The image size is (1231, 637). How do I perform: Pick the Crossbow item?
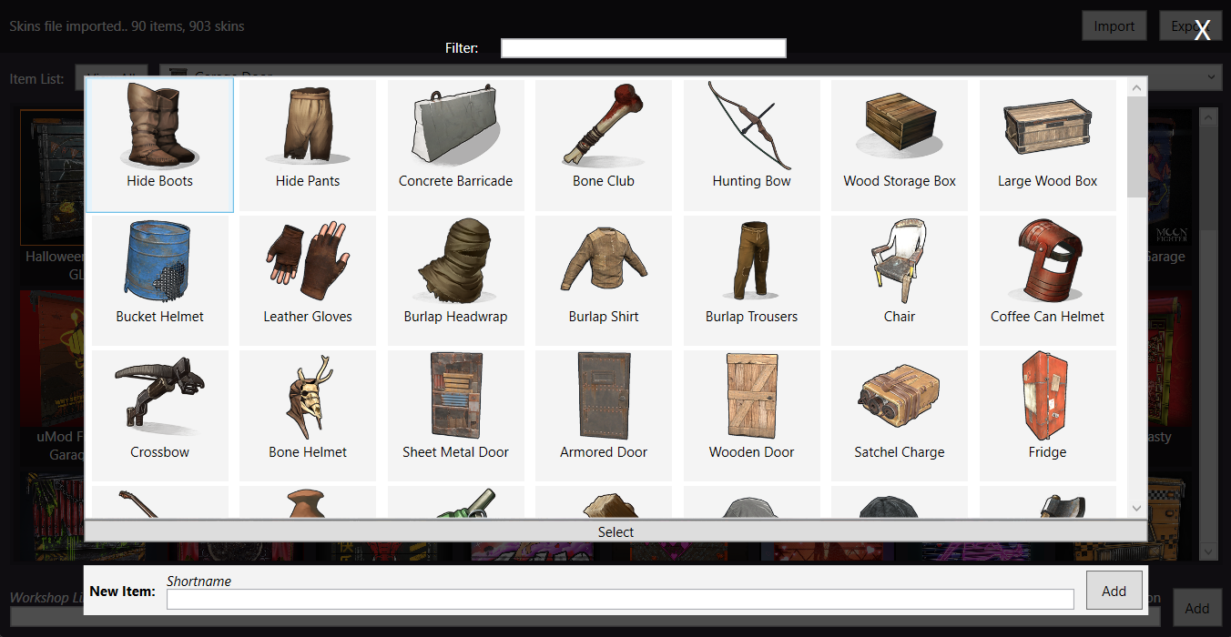159,416
